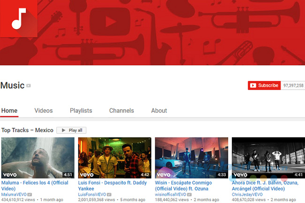Click the vevo logo on Maluma thumbnail
The image size is (305, 203).
click(x=10, y=175)
